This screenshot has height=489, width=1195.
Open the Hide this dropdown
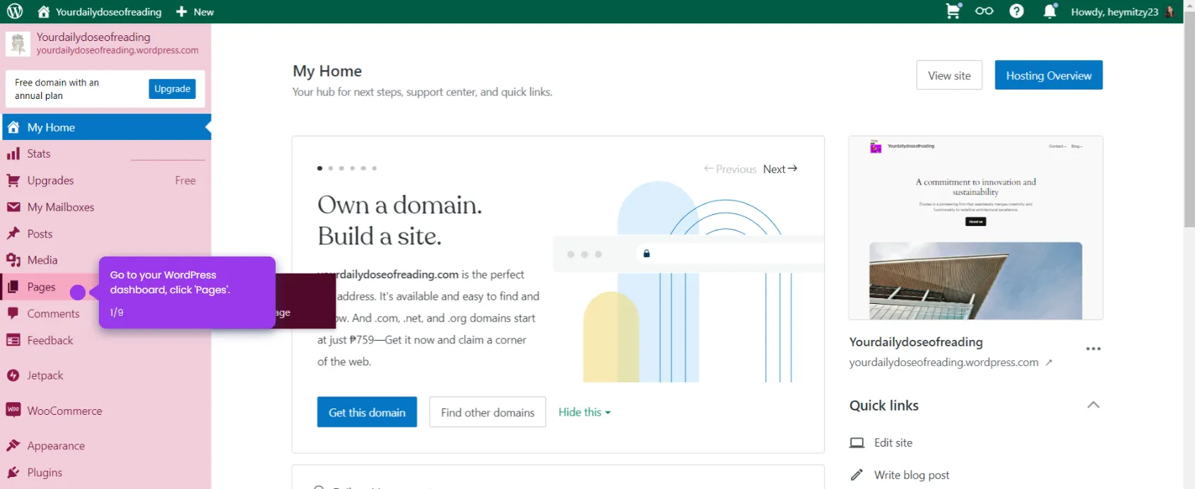point(584,412)
